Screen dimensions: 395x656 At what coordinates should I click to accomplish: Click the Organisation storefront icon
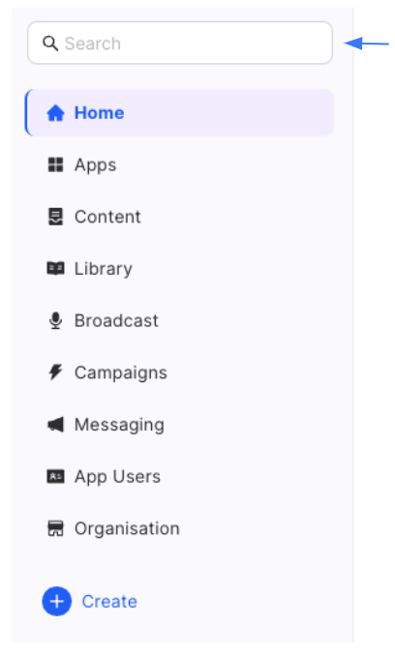coord(55,528)
